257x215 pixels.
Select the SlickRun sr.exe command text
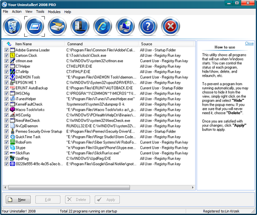point(94,153)
